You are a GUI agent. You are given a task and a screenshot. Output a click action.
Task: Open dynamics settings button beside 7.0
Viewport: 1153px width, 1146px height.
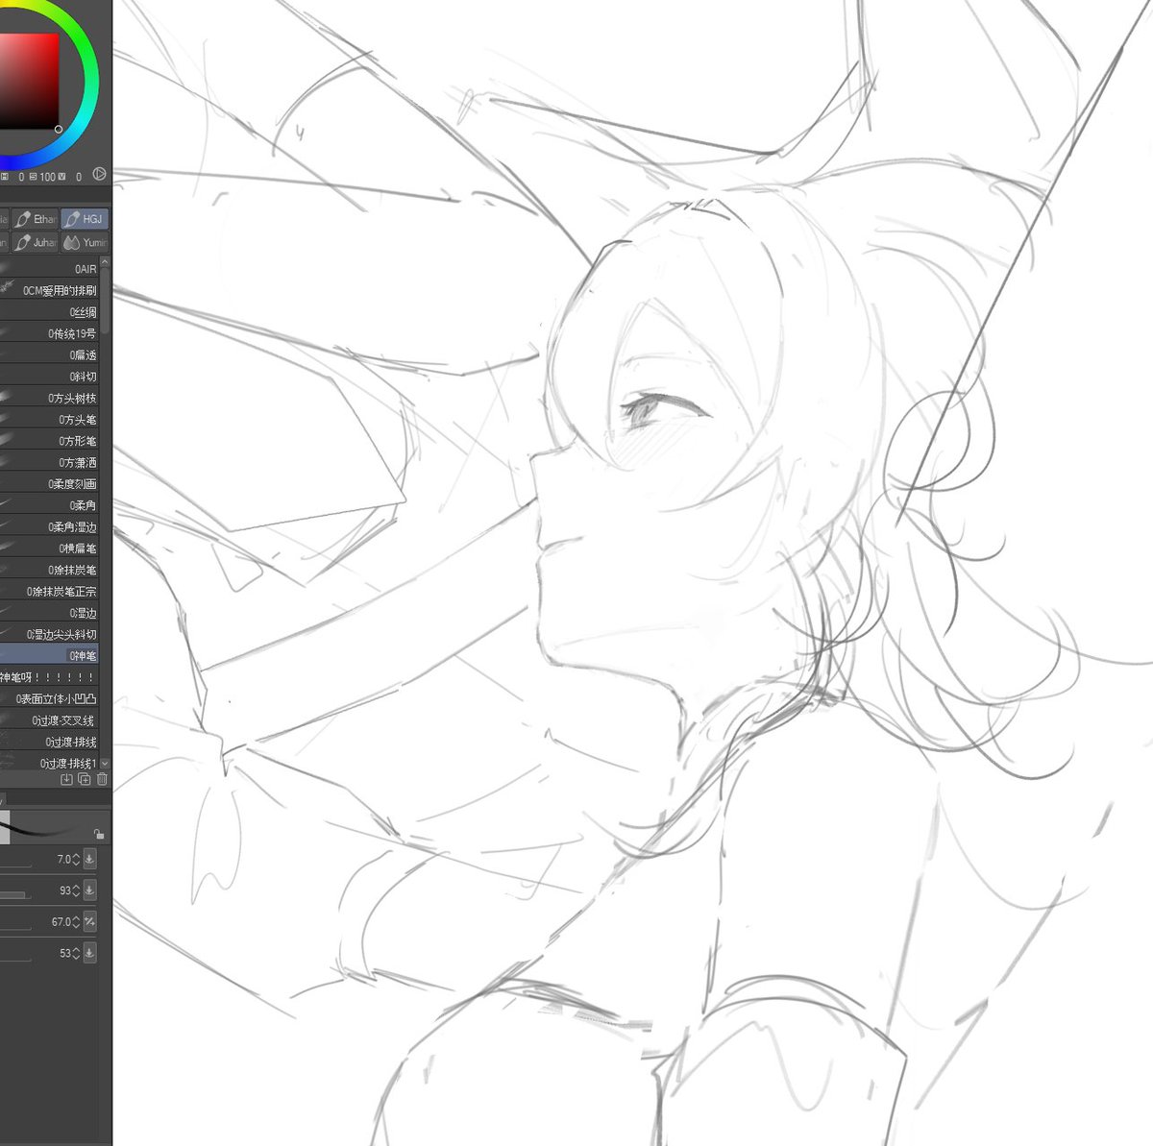89,860
